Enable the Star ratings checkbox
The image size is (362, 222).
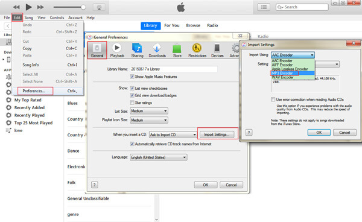[x=132, y=103]
